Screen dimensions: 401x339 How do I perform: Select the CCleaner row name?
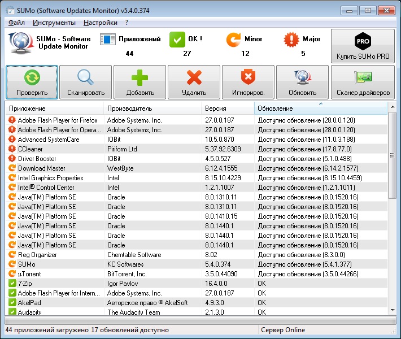(x=30, y=149)
